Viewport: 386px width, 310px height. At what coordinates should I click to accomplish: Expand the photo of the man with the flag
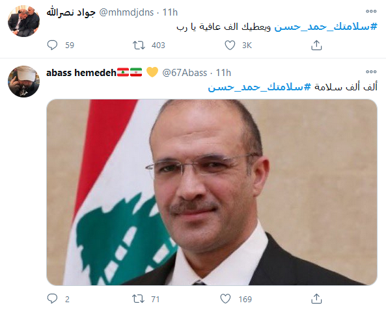point(212,192)
